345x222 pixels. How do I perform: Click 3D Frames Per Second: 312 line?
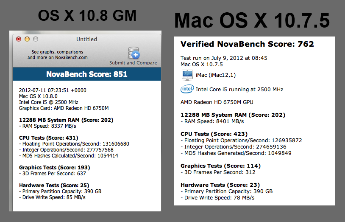tap(218, 172)
